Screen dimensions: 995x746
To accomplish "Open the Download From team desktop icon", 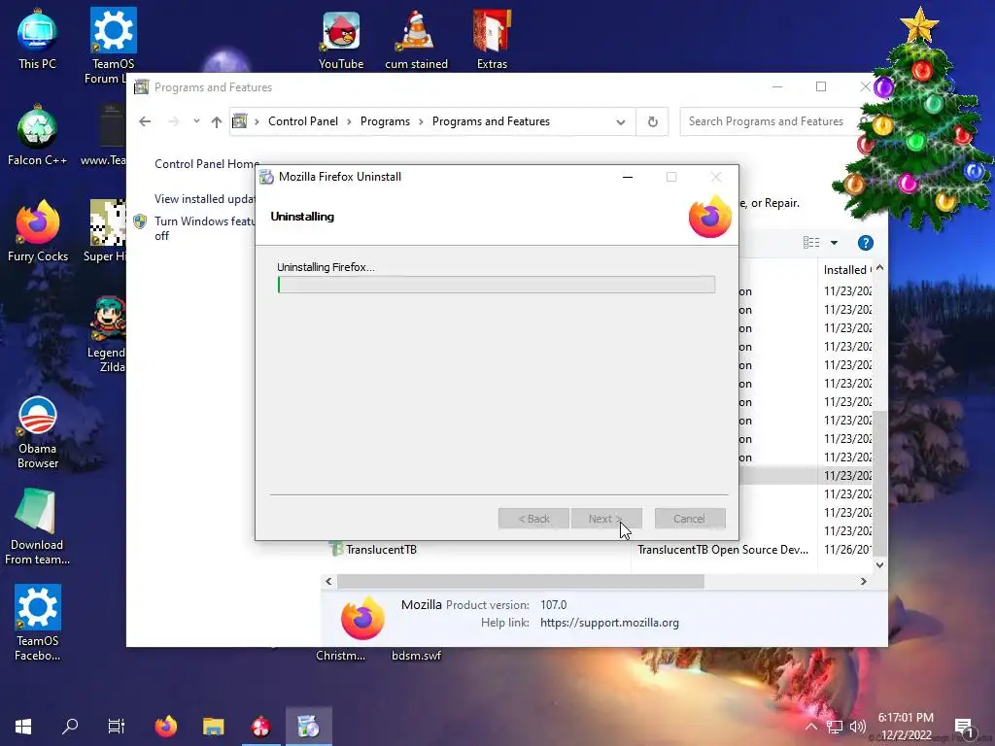I will click(x=37, y=527).
